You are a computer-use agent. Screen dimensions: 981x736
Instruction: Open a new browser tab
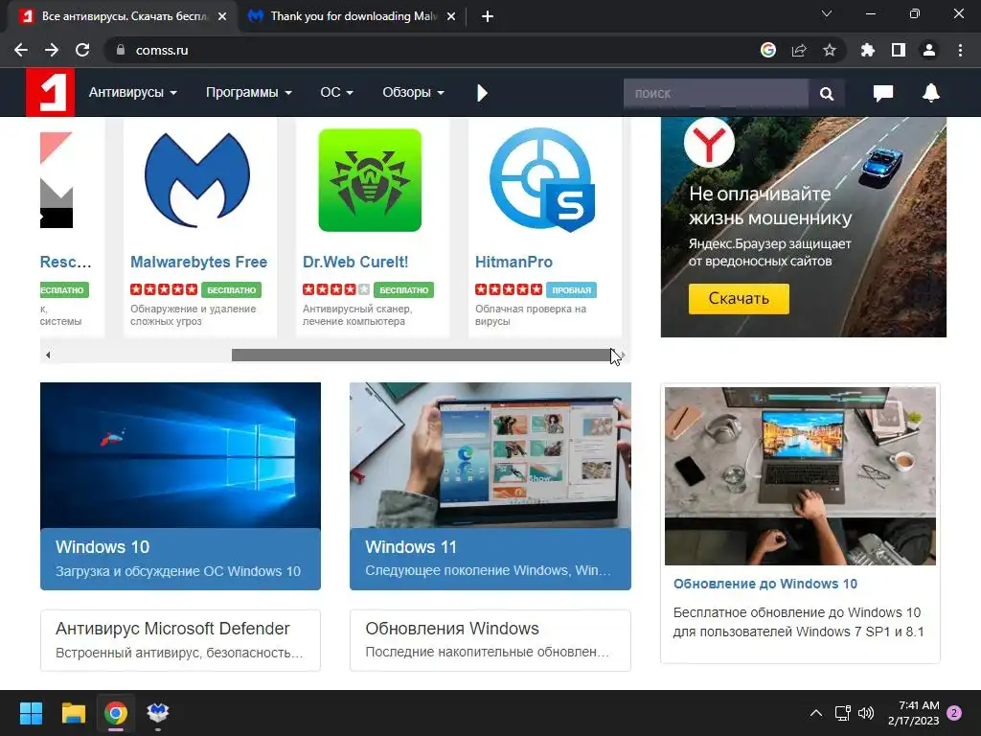(x=488, y=17)
